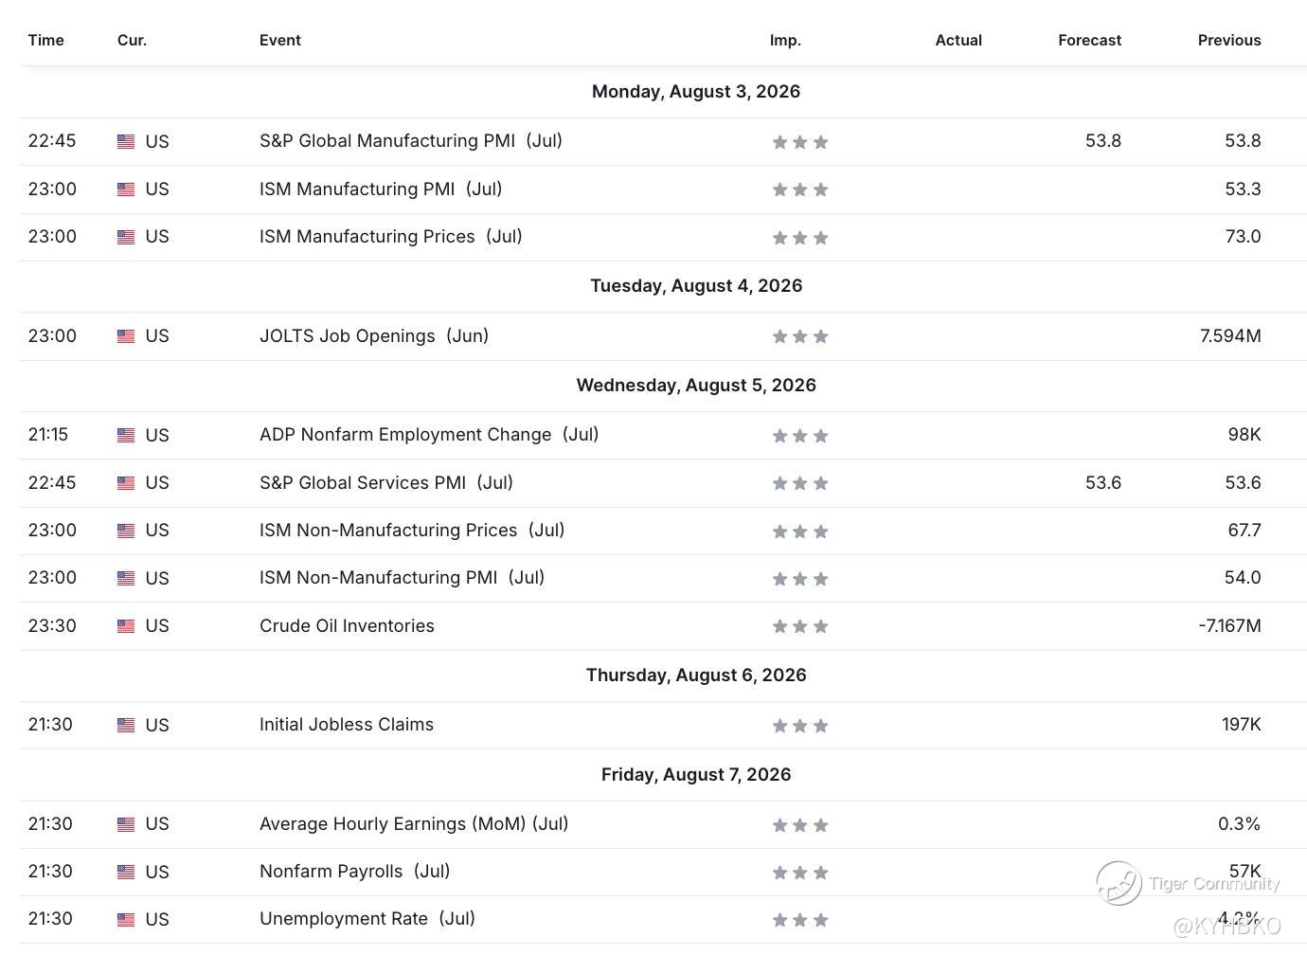The height and width of the screenshot is (955, 1307).
Task: Open ISM Non-Manufacturing PMI (Jul) event
Action: point(402,578)
